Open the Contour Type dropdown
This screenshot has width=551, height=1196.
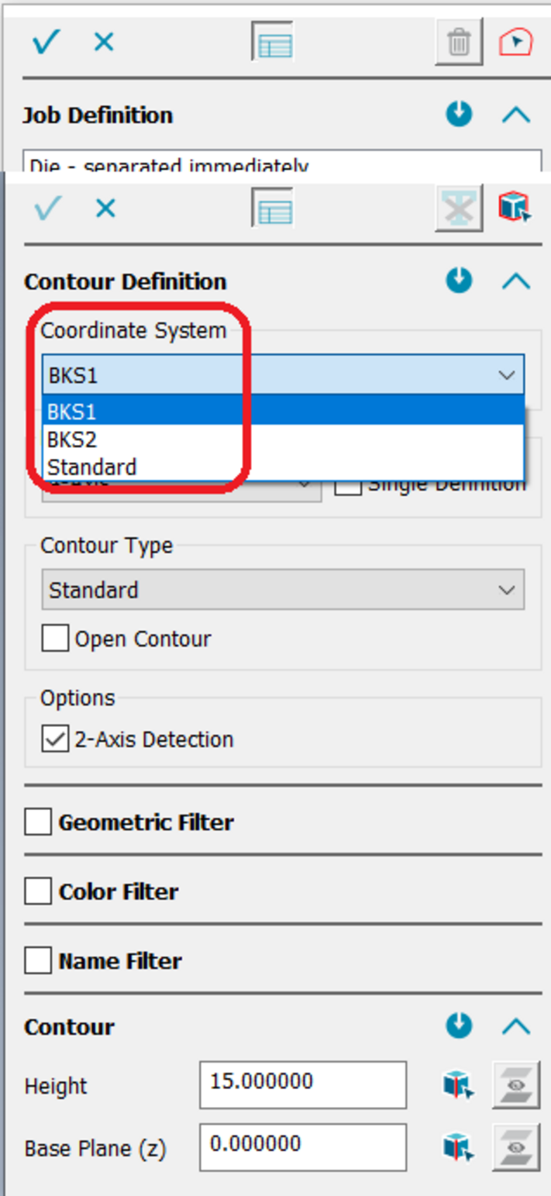click(x=283, y=590)
